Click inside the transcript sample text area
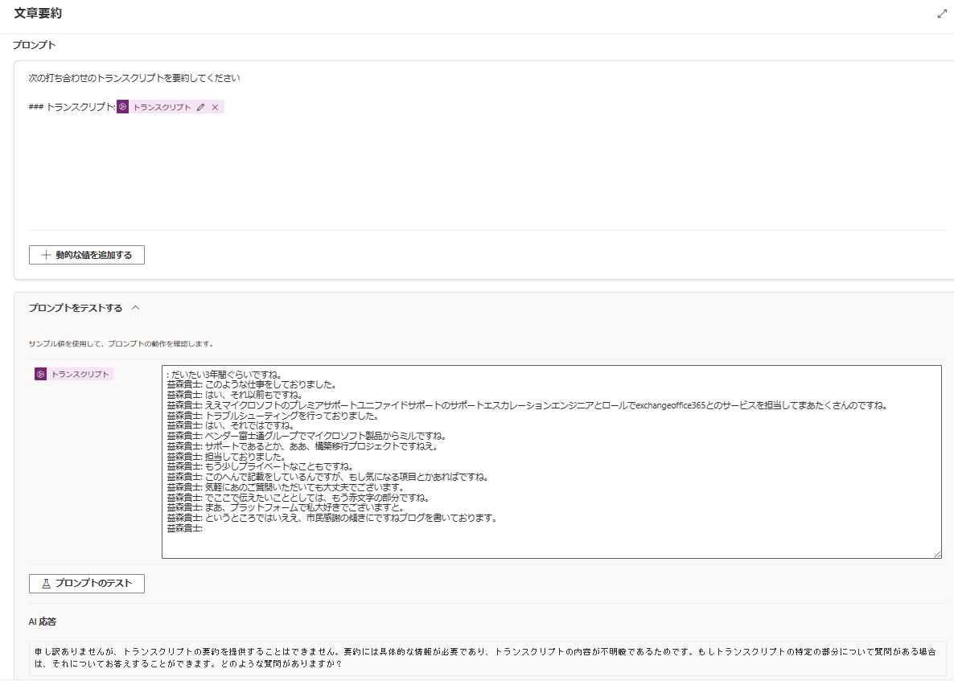Image resolution: width=954 pixels, height=681 pixels. click(x=551, y=462)
